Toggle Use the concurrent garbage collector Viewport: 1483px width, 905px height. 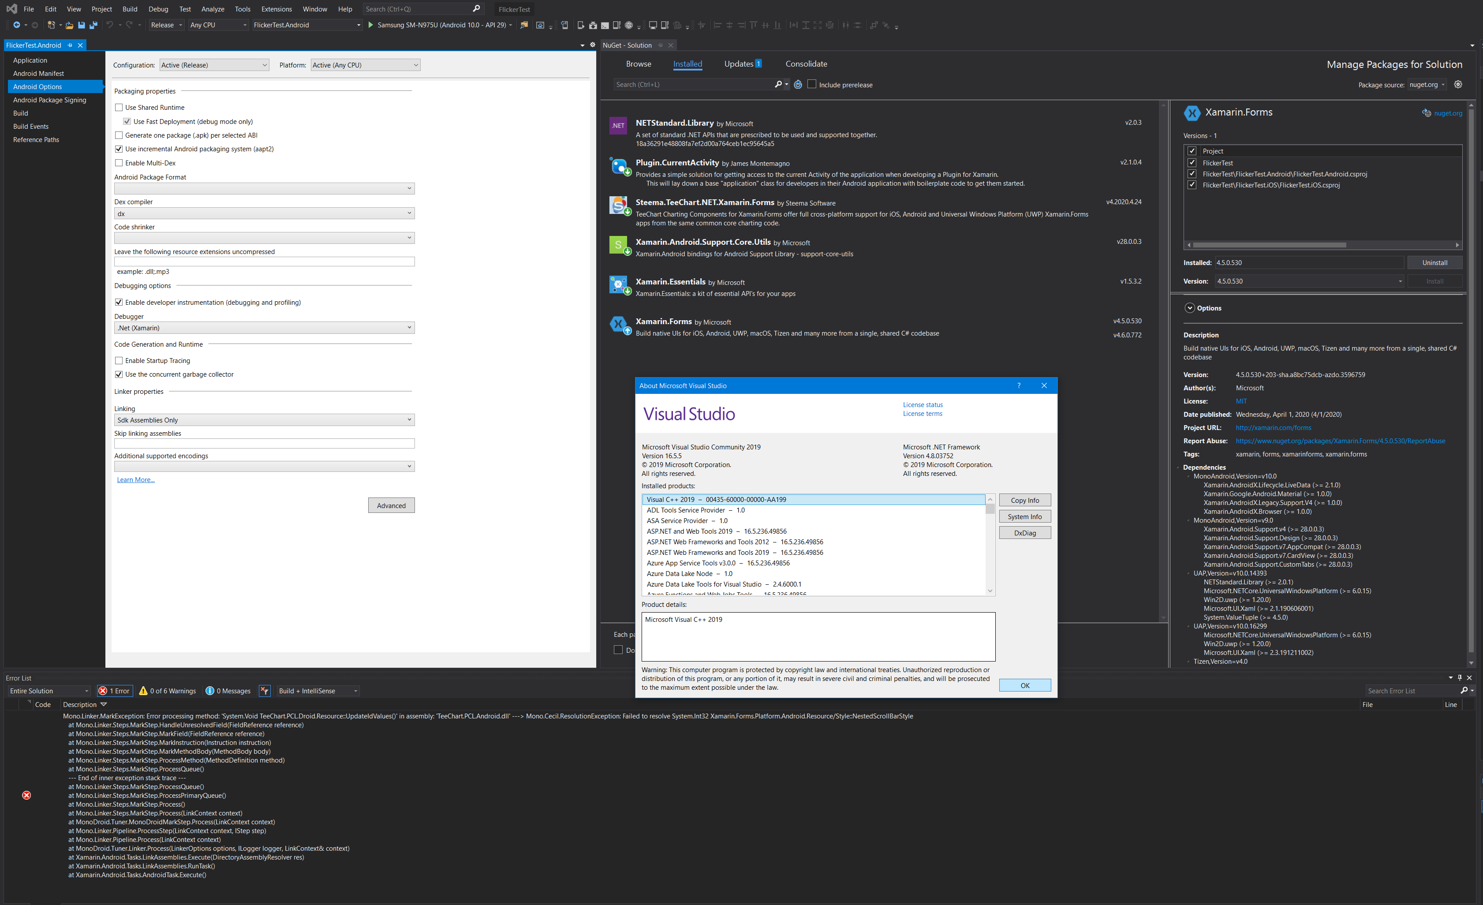[119, 374]
